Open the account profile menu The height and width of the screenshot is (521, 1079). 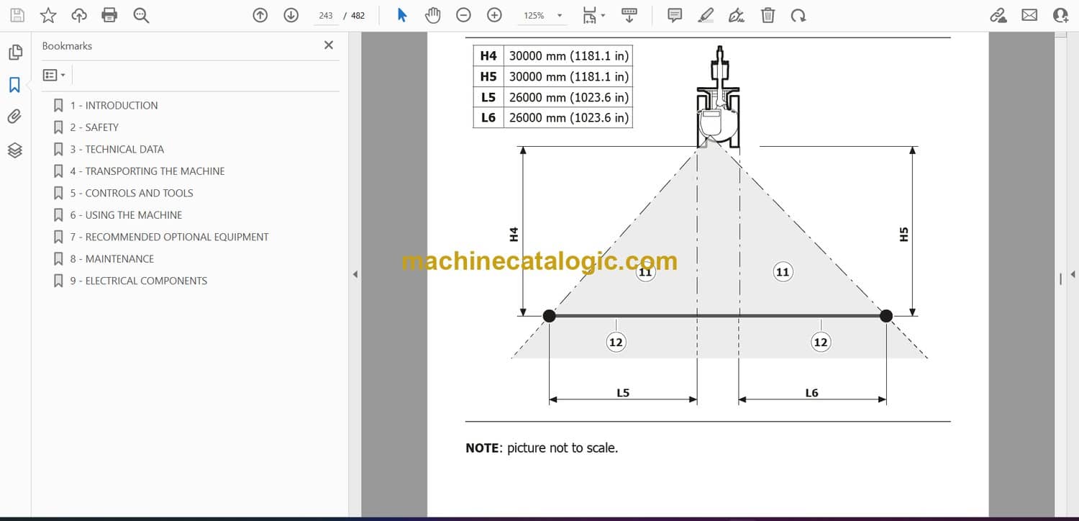1060,15
